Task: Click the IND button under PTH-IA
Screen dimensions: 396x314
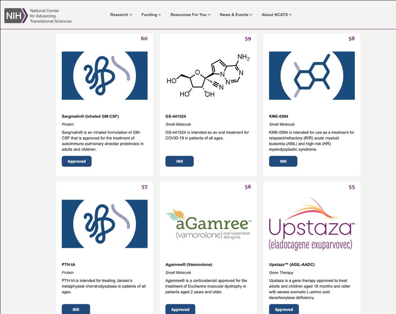Action: (x=76, y=309)
